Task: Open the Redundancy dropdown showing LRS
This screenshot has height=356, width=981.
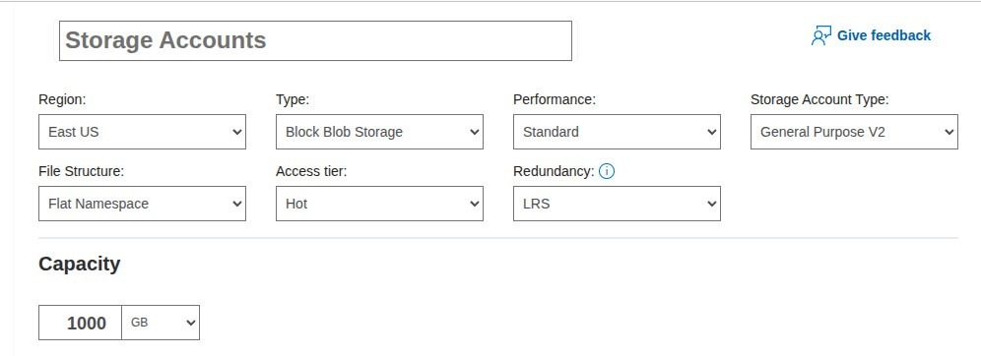Action: tap(617, 204)
